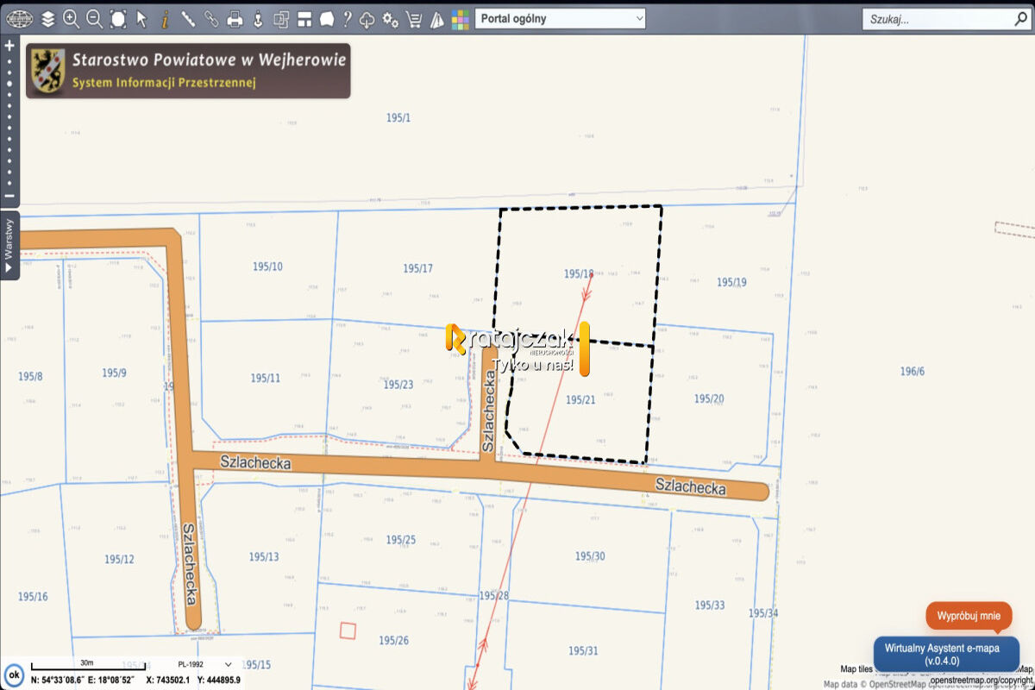The image size is (1035, 690).
Task: Click the Szukaj search field
Action: click(x=944, y=19)
